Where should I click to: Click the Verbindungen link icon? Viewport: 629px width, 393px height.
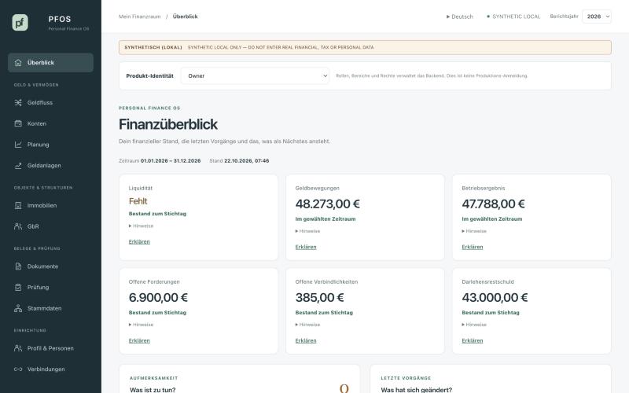tap(18, 369)
